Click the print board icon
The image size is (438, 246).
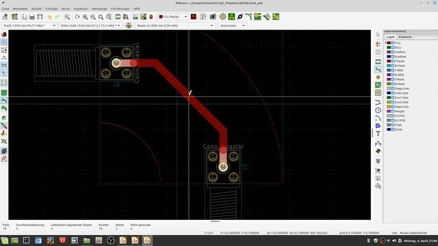32,17
